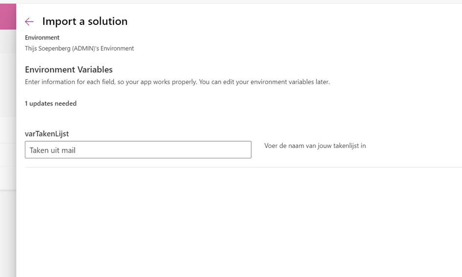462x277 pixels.
Task: Select the "Import a solution" page title
Action: click(x=85, y=21)
